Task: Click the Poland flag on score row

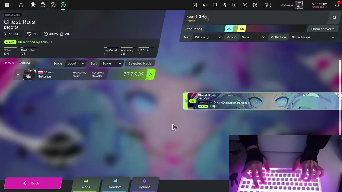Action: pos(41,72)
